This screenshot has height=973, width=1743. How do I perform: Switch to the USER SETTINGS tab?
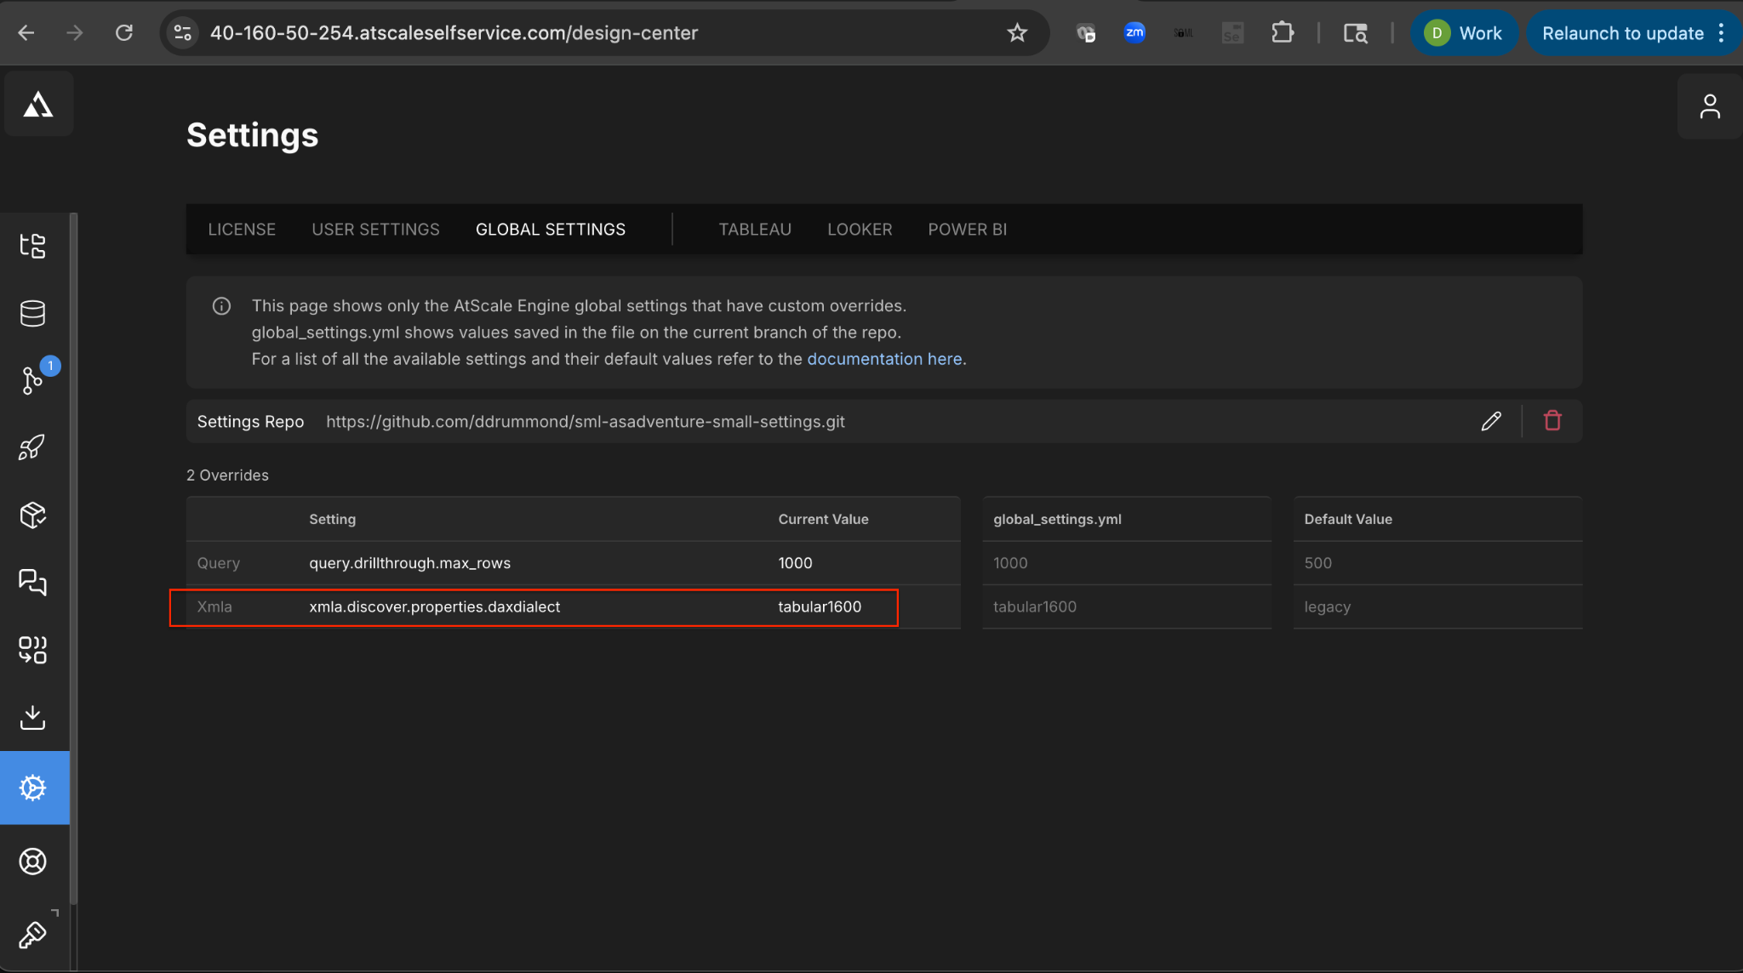375,230
